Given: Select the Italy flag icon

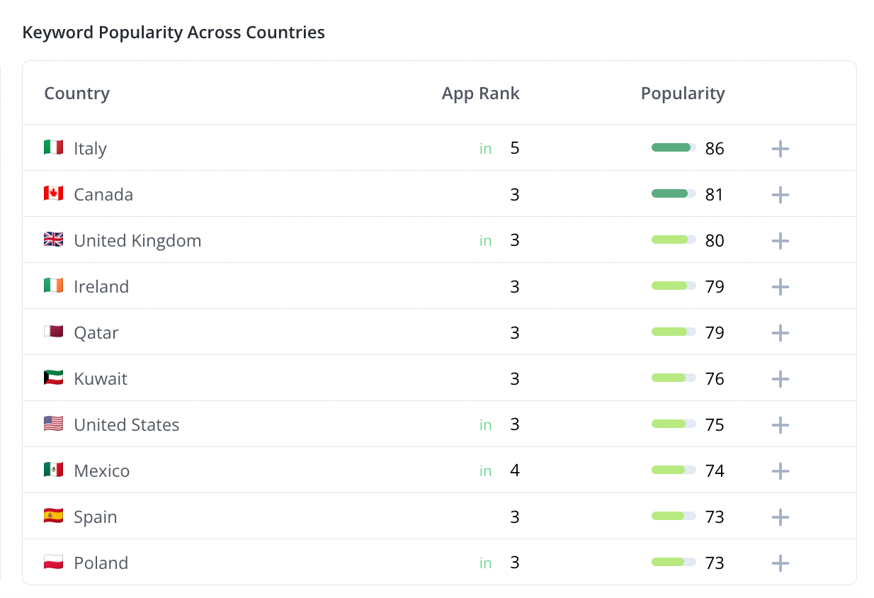Looking at the screenshot, I should tap(53, 148).
